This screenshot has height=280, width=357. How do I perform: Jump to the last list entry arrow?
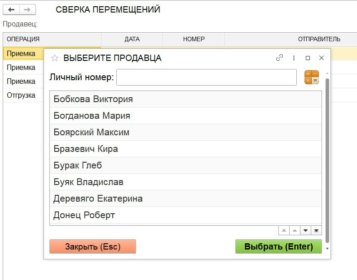[x=317, y=231]
